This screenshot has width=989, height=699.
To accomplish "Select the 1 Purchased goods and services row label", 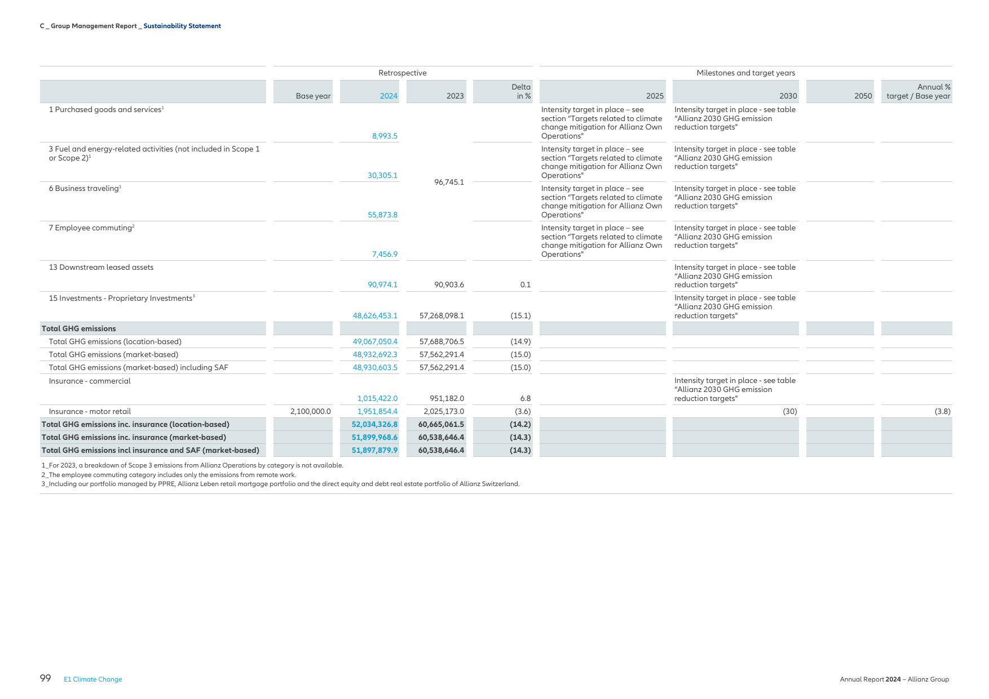I will (106, 109).
